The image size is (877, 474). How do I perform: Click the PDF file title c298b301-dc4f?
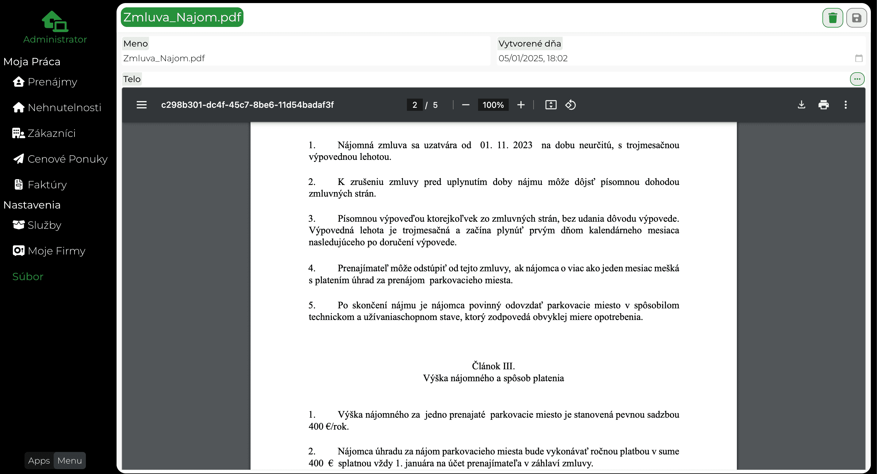247,105
